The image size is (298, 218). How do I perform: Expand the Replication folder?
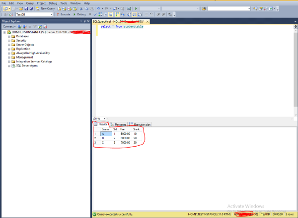[9, 49]
